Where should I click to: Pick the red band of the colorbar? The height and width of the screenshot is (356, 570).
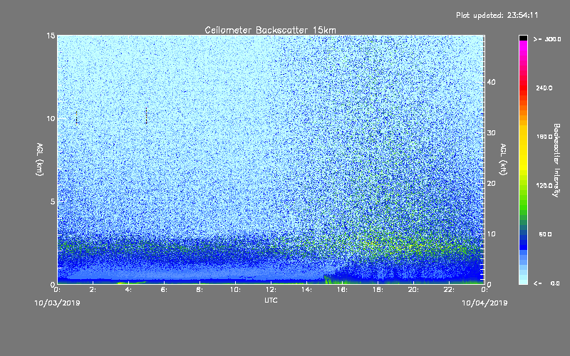coord(523,89)
